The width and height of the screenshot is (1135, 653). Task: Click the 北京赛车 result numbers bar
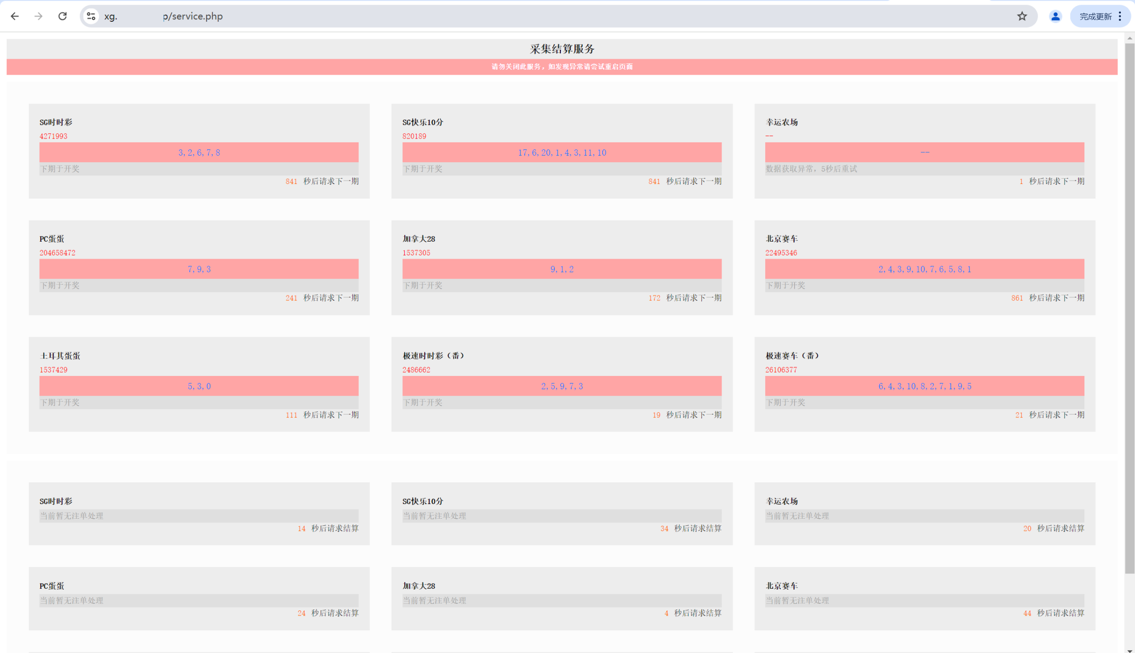pos(925,269)
